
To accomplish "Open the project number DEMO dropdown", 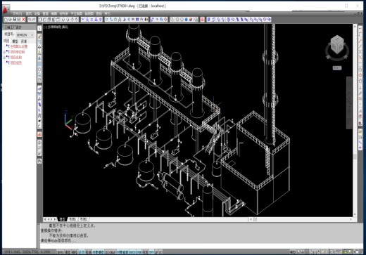I will (x=25, y=35).
